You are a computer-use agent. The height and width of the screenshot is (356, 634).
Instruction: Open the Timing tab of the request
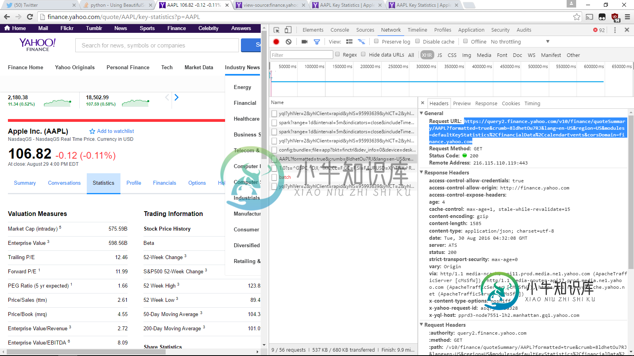(x=532, y=103)
